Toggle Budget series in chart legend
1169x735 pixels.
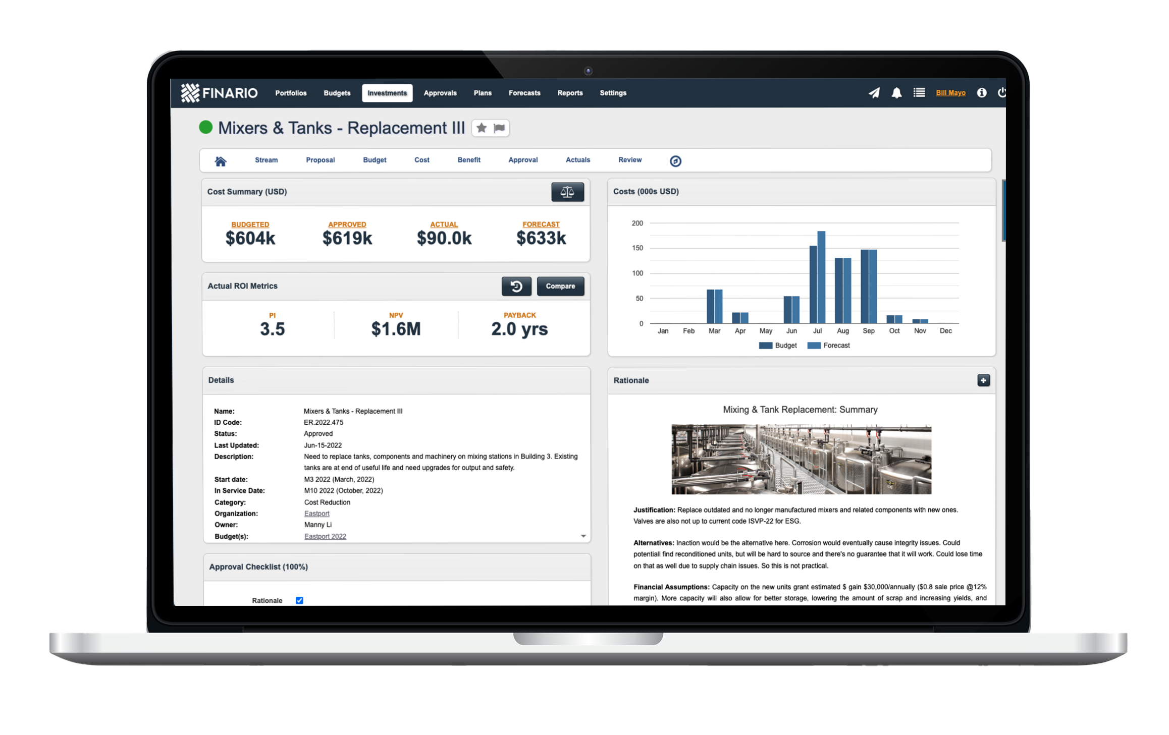coord(778,346)
